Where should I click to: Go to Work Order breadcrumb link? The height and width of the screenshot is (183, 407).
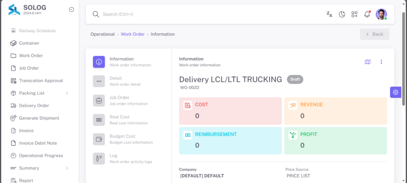tap(133, 34)
